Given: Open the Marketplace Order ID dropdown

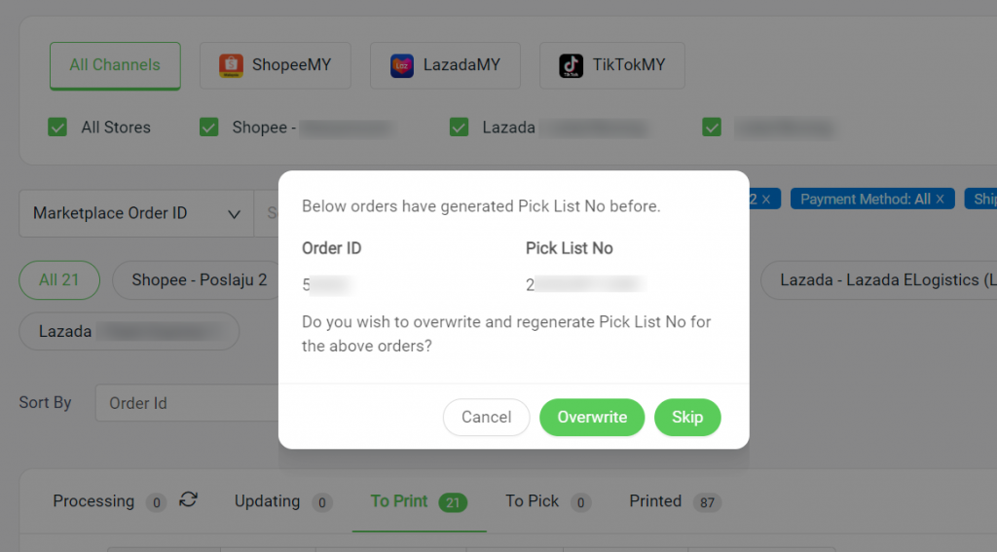Looking at the screenshot, I should click(x=136, y=213).
